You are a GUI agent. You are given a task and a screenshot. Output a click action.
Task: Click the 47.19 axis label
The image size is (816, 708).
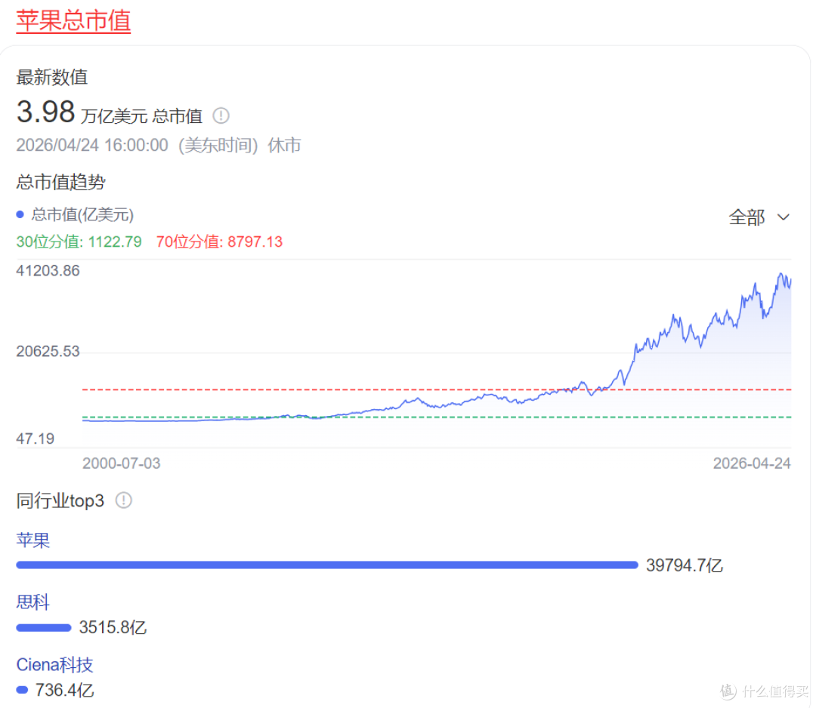[35, 439]
